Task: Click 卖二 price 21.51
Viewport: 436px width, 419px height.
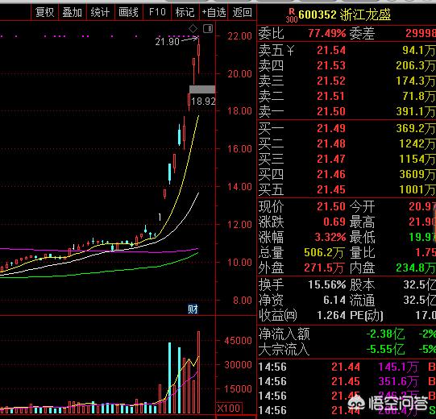Action: (x=331, y=96)
